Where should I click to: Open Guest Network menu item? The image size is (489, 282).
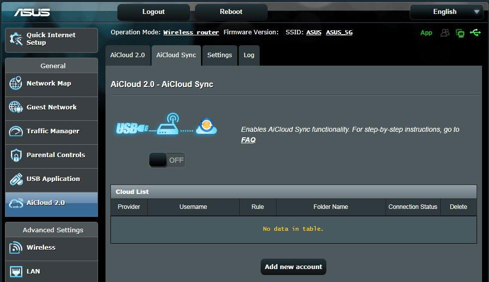pos(51,107)
